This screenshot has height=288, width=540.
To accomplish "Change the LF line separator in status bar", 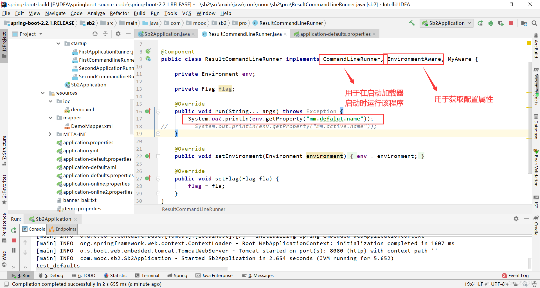I will pos(482,284).
